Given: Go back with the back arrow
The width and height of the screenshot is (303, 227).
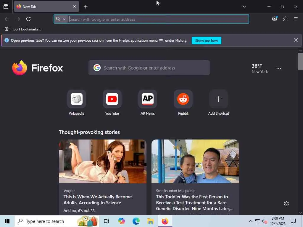Looking at the screenshot, I should coord(7,19).
